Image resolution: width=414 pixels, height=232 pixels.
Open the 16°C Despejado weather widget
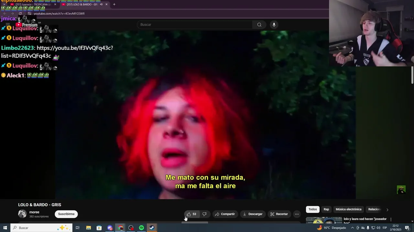(x=332, y=228)
